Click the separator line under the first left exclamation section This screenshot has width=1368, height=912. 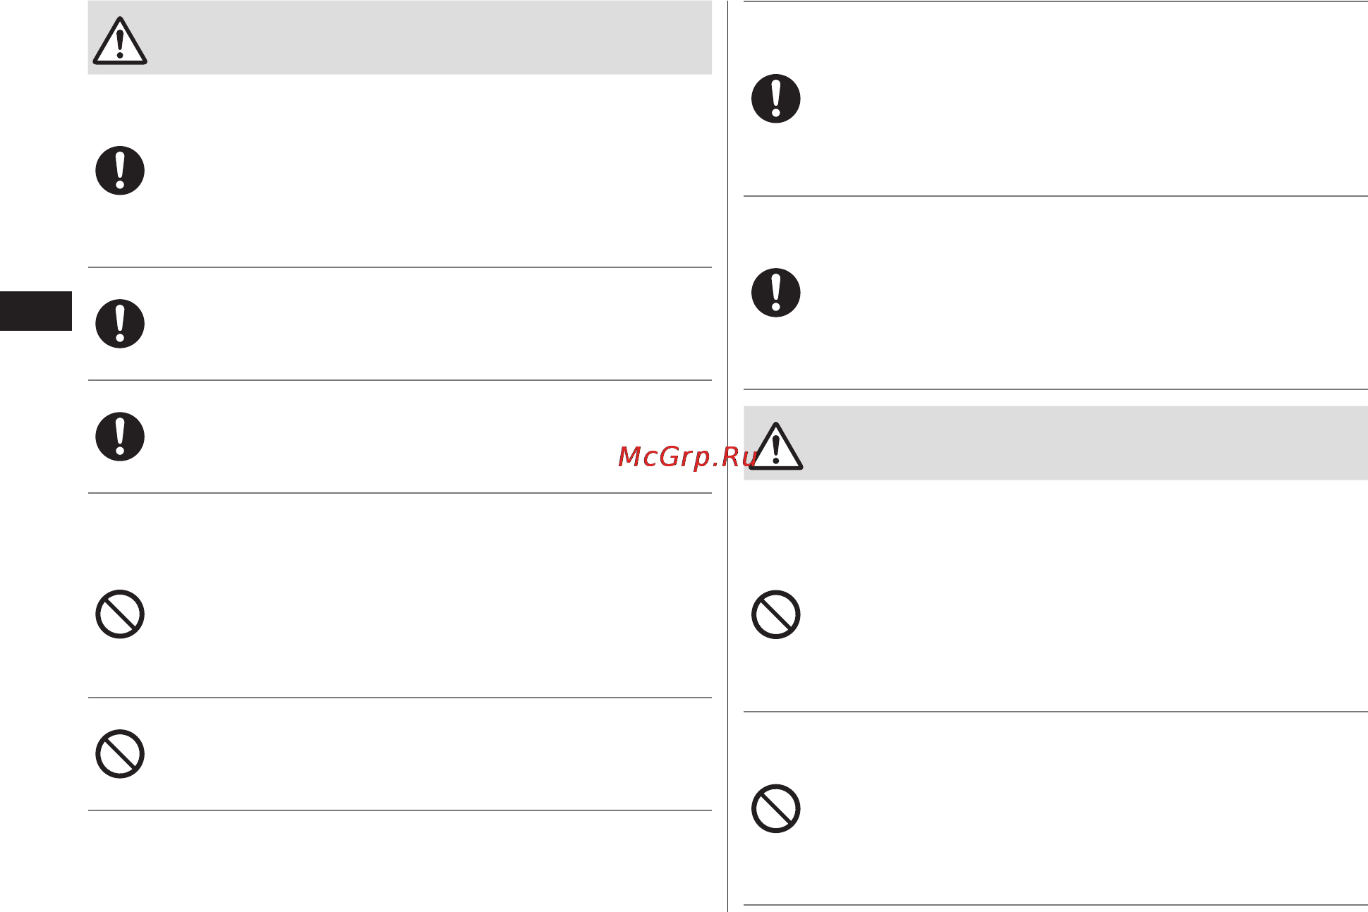coord(400,267)
